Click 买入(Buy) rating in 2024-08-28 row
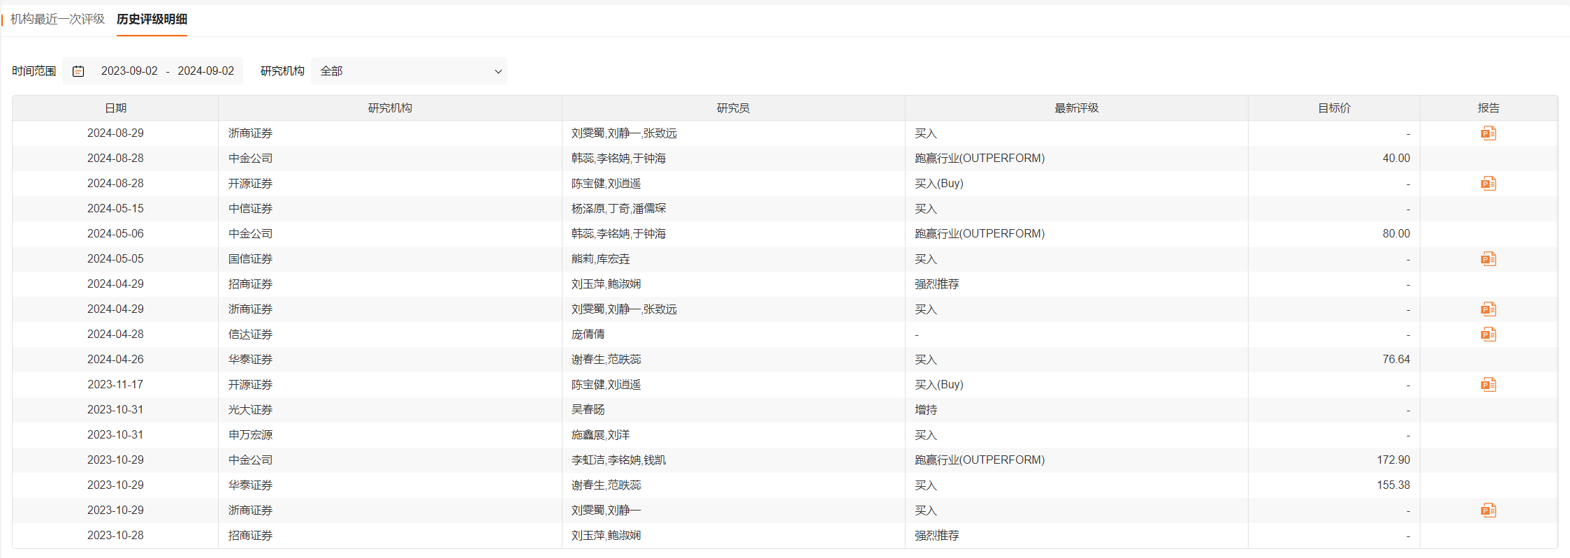The width and height of the screenshot is (1570, 558). [939, 184]
